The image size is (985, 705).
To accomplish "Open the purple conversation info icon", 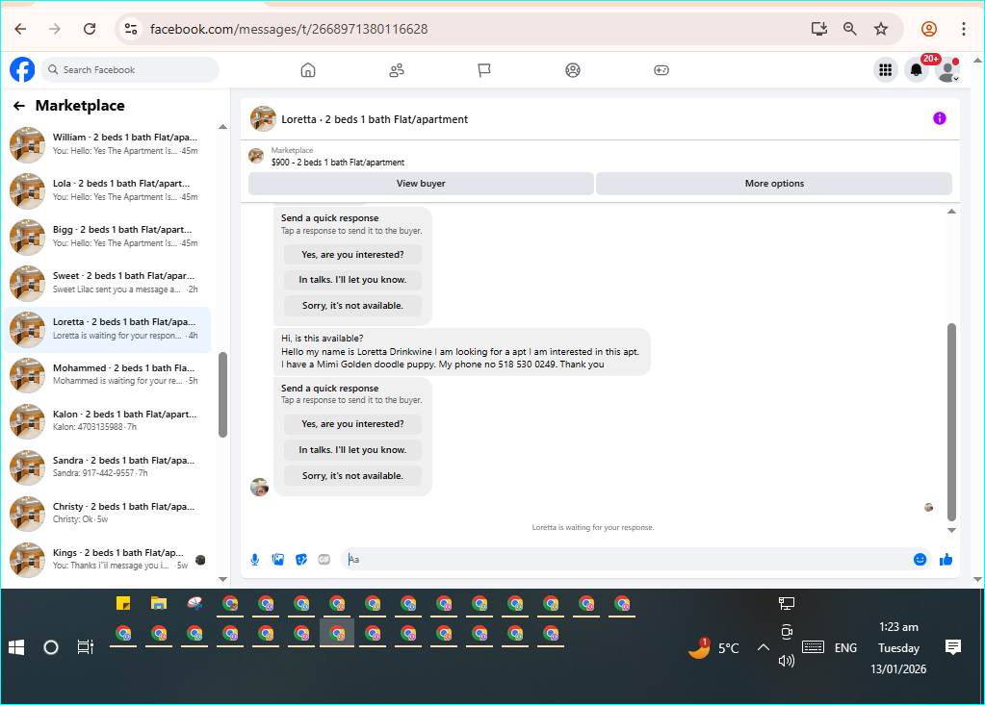I will pos(939,118).
